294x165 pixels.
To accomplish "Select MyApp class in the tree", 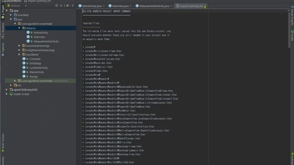I will [x=34, y=77].
